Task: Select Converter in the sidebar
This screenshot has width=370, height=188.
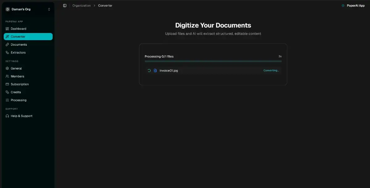Action: [28, 37]
